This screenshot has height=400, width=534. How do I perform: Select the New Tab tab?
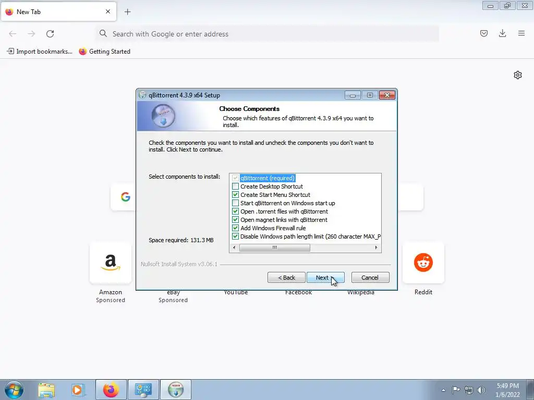coord(58,11)
